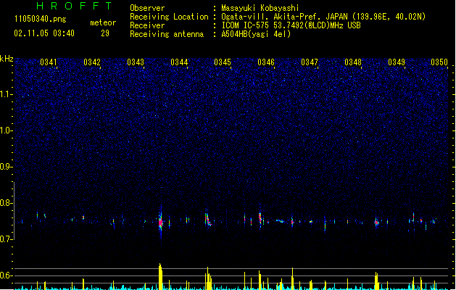Click time marker 0341
Viewport: 456px width, 290px height.
pyautogui.click(x=49, y=62)
